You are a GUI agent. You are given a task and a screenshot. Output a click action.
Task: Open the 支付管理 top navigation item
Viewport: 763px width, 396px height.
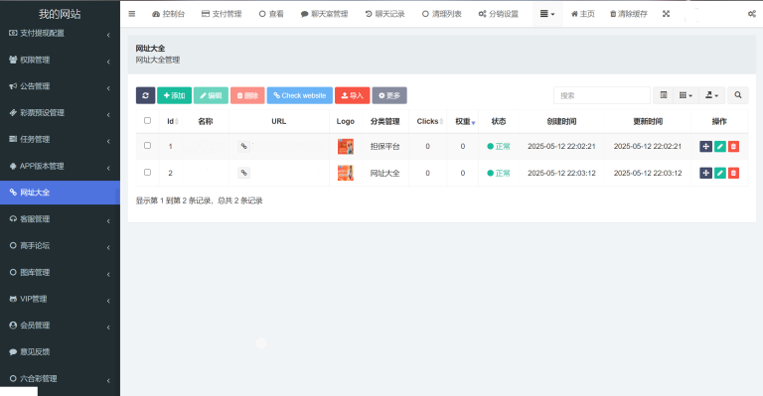222,14
